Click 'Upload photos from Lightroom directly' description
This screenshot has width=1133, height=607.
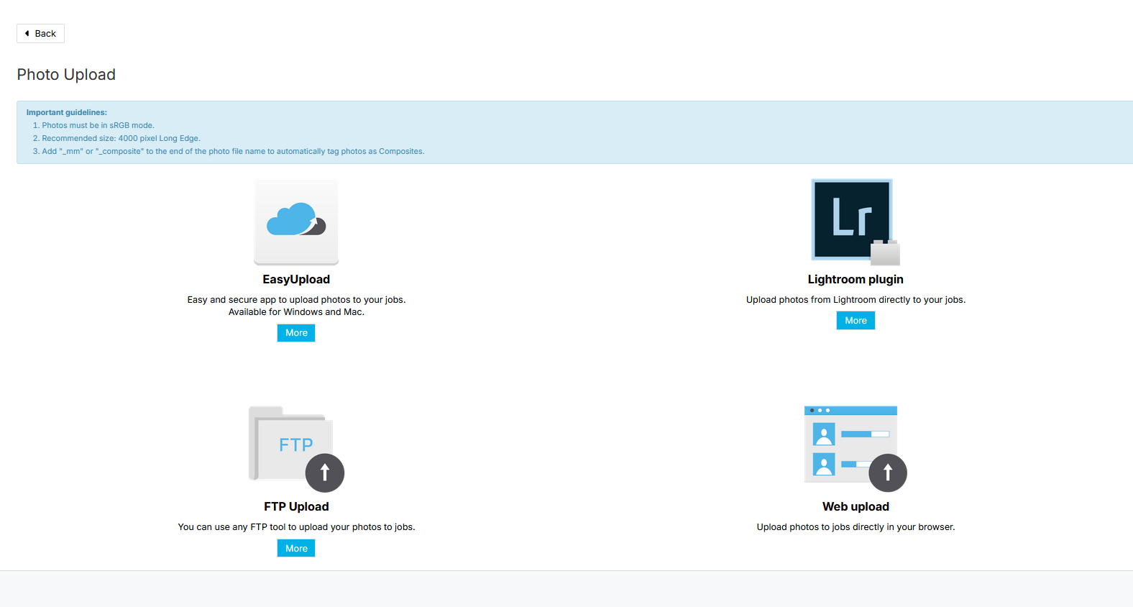(x=856, y=300)
